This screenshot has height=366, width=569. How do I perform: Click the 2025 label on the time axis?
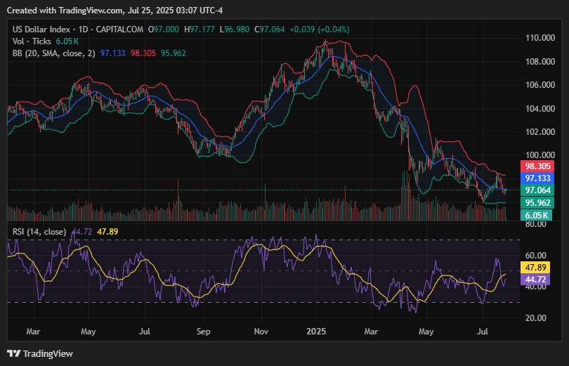[x=316, y=332]
